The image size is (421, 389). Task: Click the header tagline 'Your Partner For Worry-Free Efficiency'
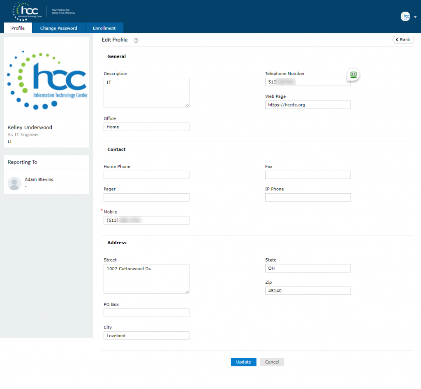point(63,12)
